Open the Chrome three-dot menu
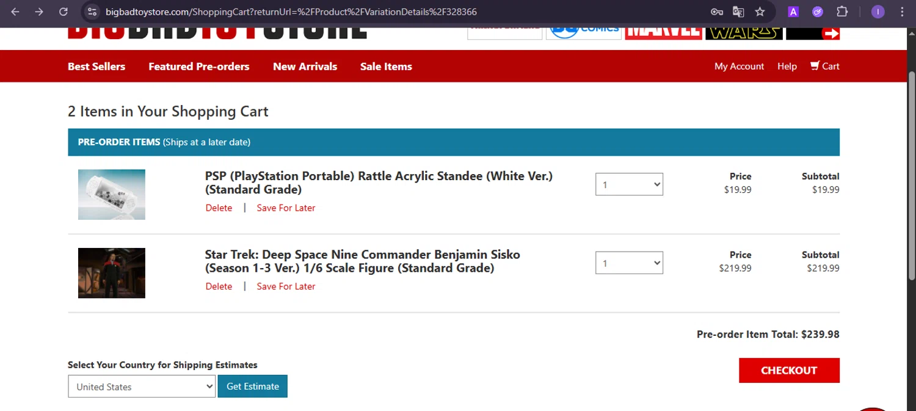 coord(902,12)
